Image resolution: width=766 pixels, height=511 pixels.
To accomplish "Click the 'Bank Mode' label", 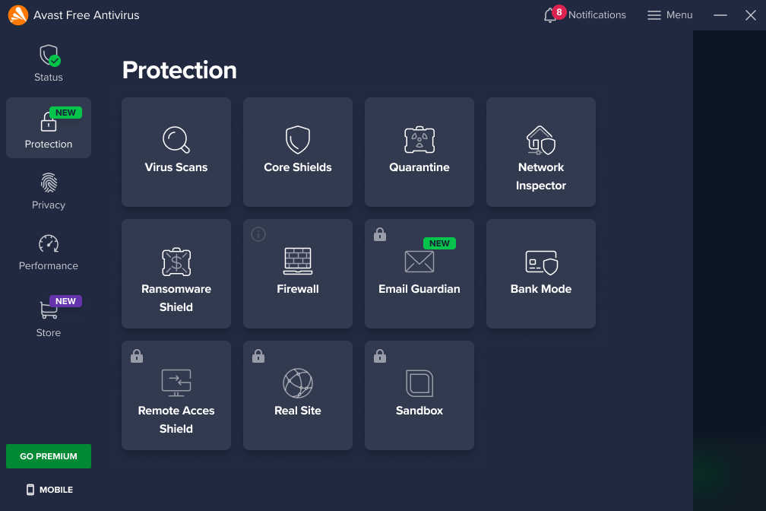I will (x=541, y=289).
